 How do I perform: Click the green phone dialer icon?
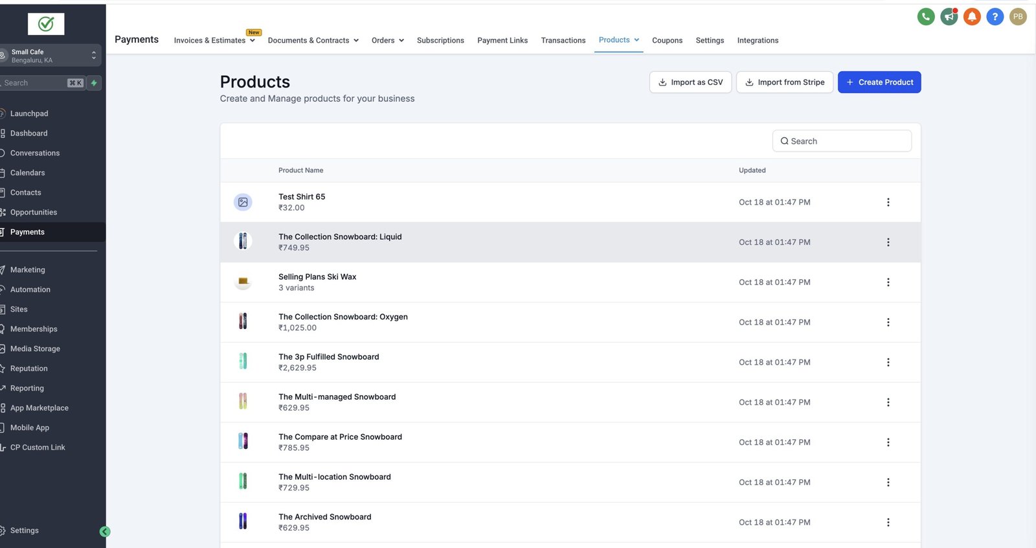pos(926,17)
